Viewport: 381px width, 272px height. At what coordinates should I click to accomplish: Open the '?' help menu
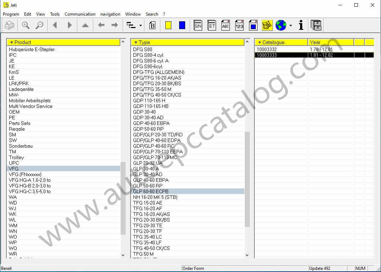(x=164, y=14)
